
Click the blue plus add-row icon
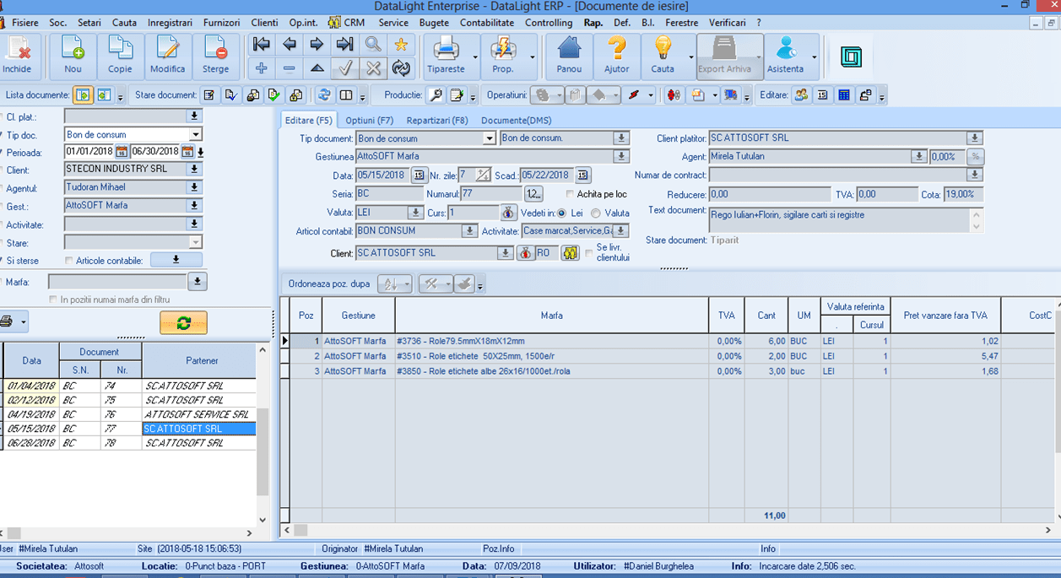pos(262,68)
